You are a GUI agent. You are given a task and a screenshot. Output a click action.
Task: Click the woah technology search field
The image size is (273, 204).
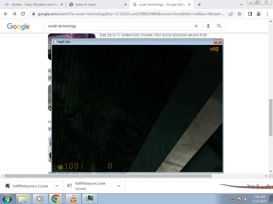pos(120,26)
